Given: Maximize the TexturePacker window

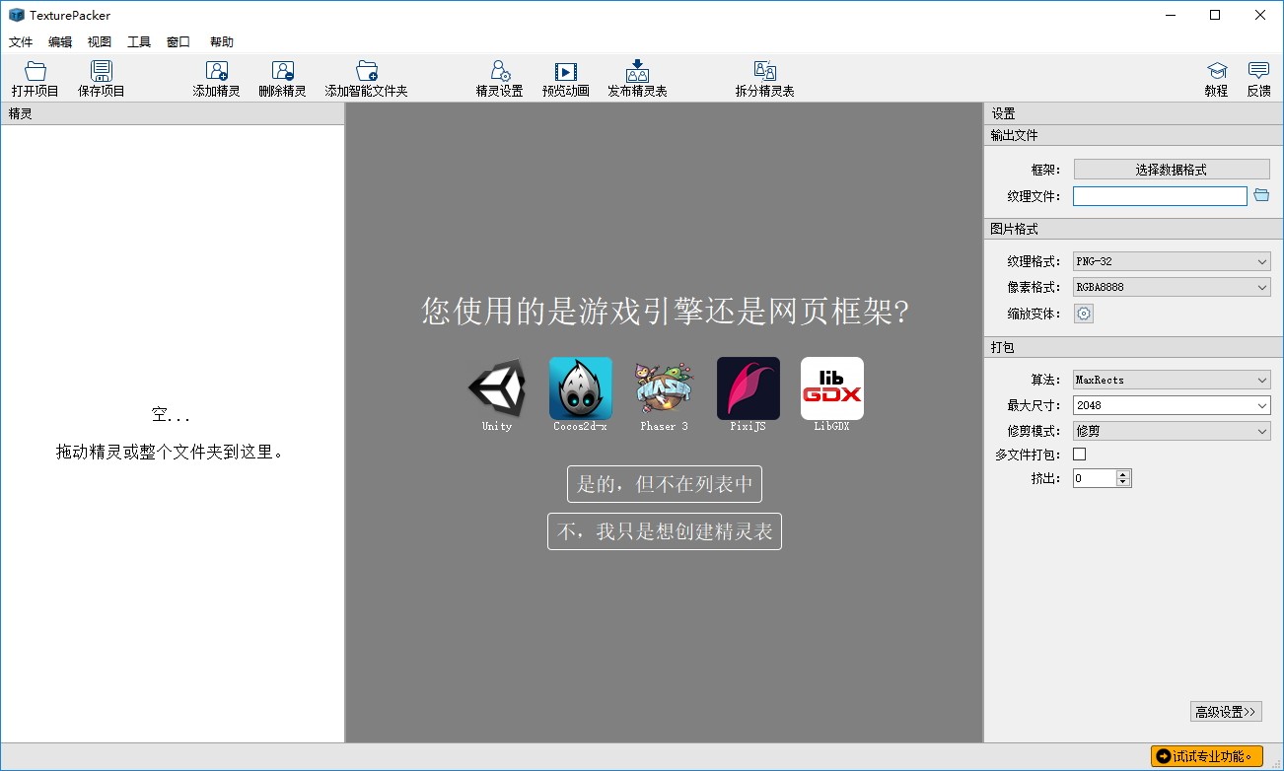Looking at the screenshot, I should tap(1215, 15).
